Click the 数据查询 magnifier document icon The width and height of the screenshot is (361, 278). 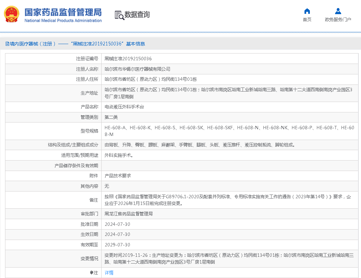coord(119,15)
